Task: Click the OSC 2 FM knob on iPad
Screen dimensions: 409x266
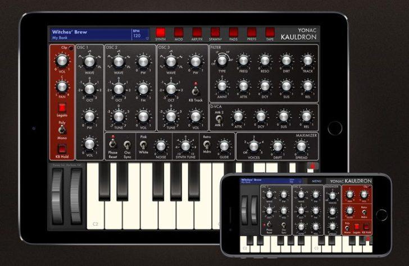Action: pos(143,89)
